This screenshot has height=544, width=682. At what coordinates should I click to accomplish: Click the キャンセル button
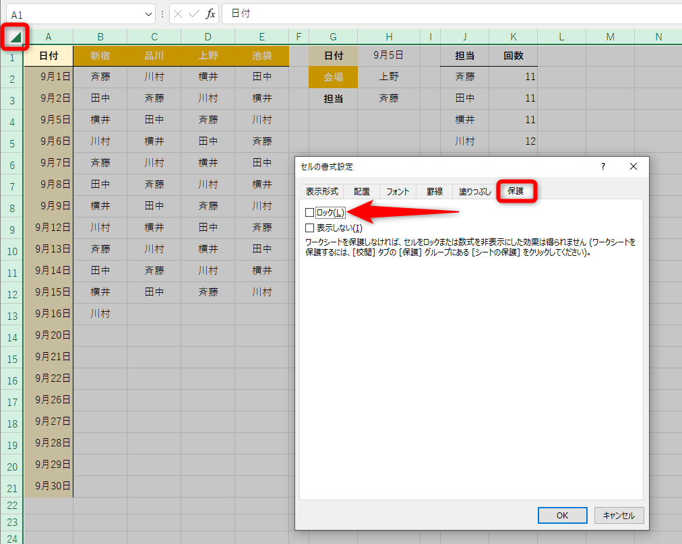(x=619, y=515)
